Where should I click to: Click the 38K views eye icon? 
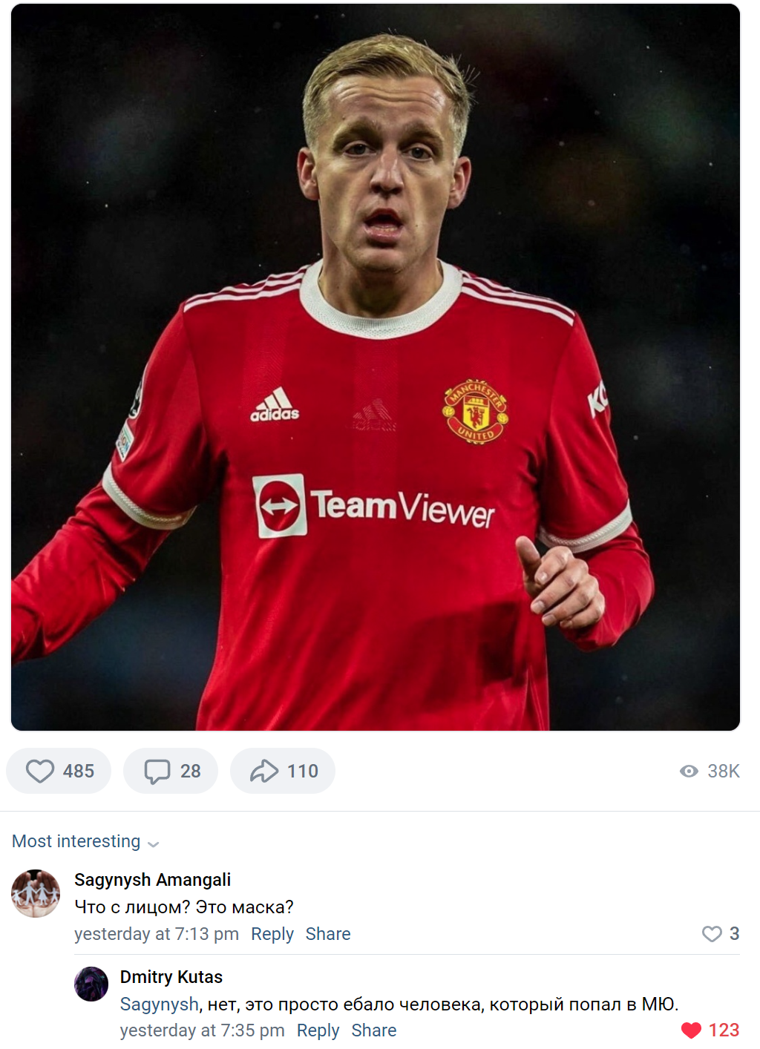click(x=689, y=772)
